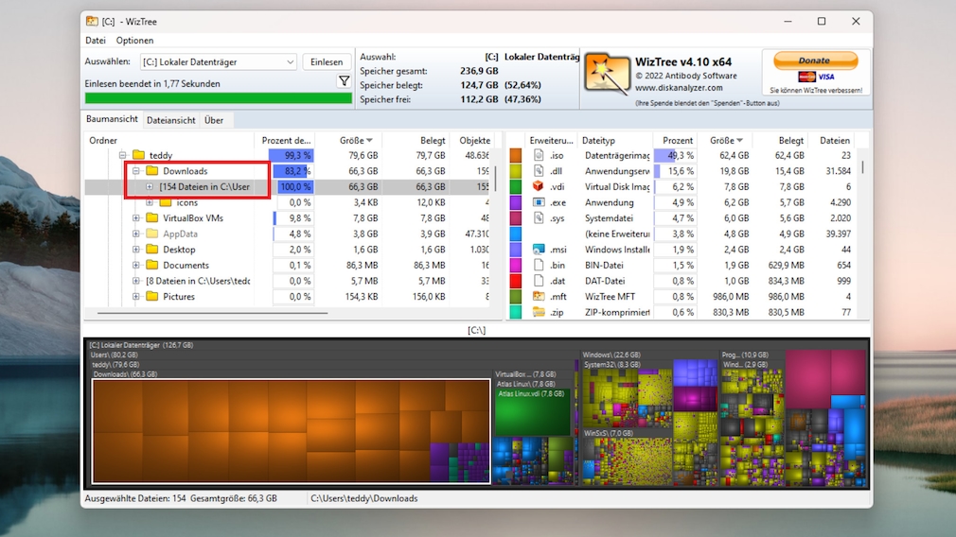Open the Datei menu
The height and width of the screenshot is (537, 956).
coord(96,41)
